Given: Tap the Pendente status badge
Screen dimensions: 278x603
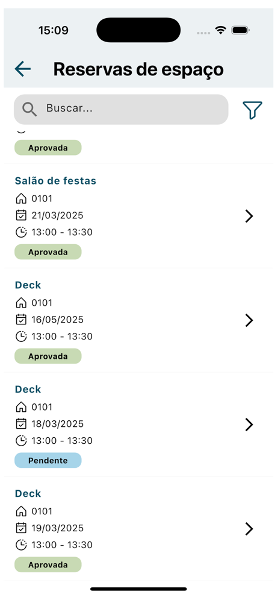Looking at the screenshot, I should (x=48, y=460).
